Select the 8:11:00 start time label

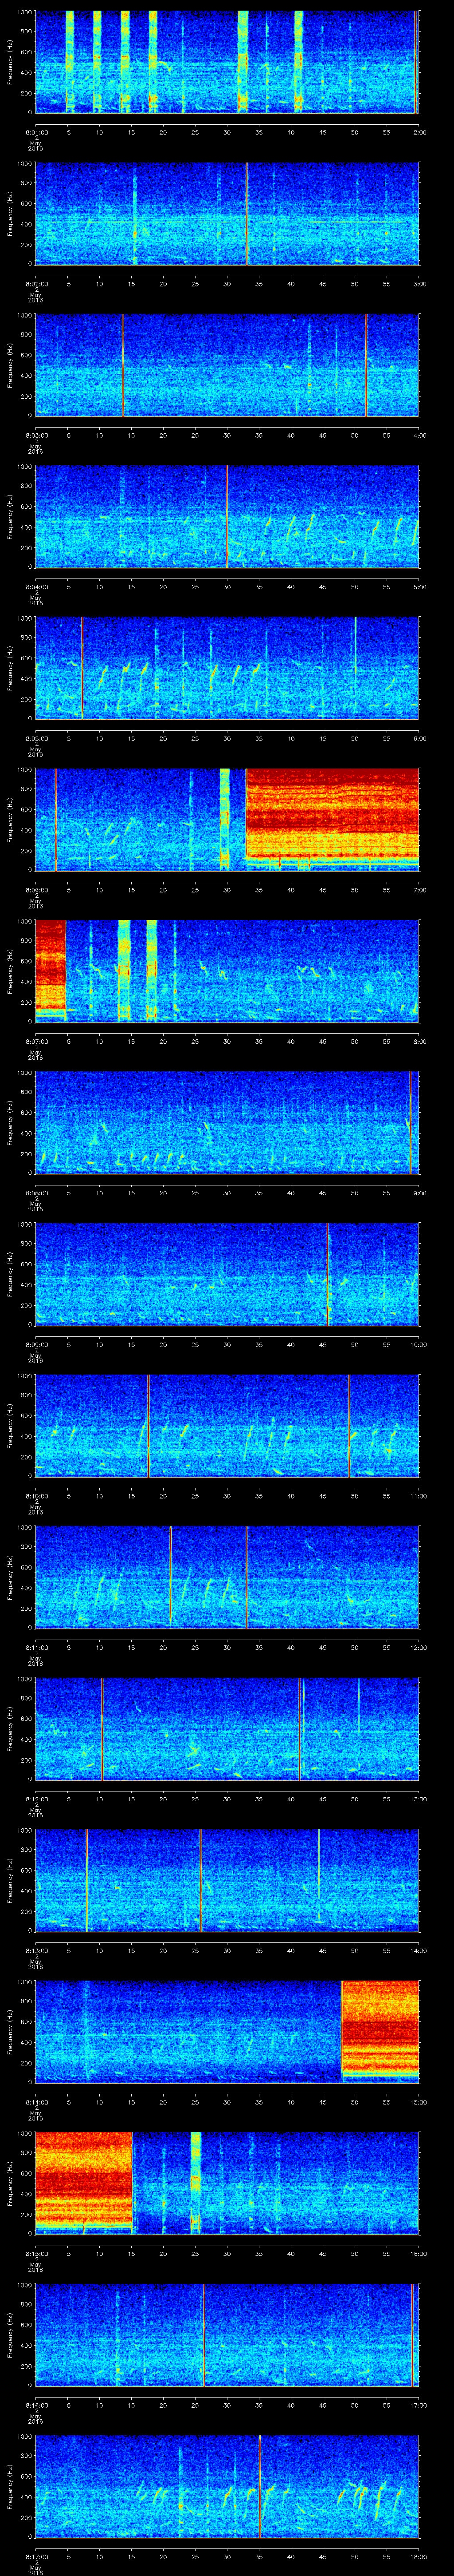click(36, 1648)
